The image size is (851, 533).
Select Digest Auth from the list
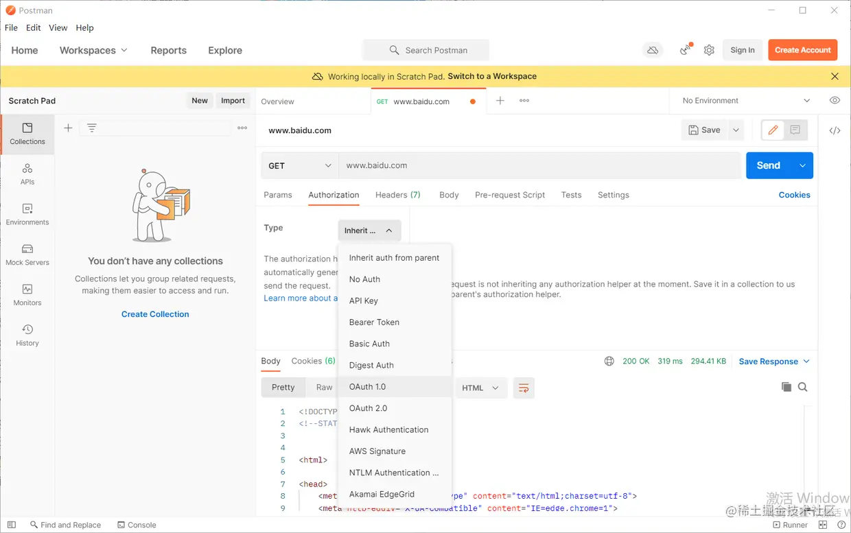[x=395, y=365]
